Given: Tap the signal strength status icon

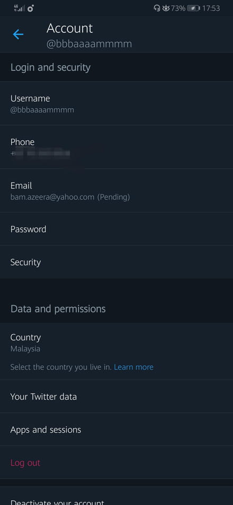Looking at the screenshot, I should (x=19, y=8).
